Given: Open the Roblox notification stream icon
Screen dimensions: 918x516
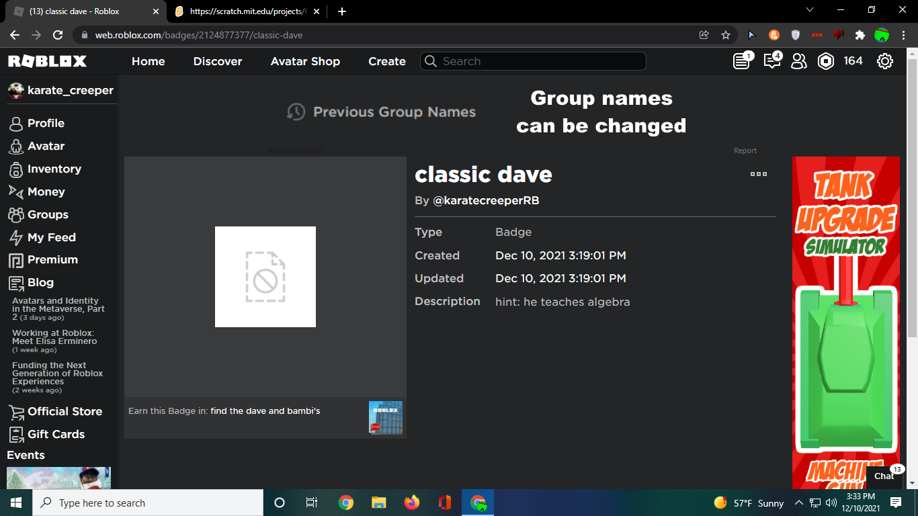Looking at the screenshot, I should click(742, 61).
